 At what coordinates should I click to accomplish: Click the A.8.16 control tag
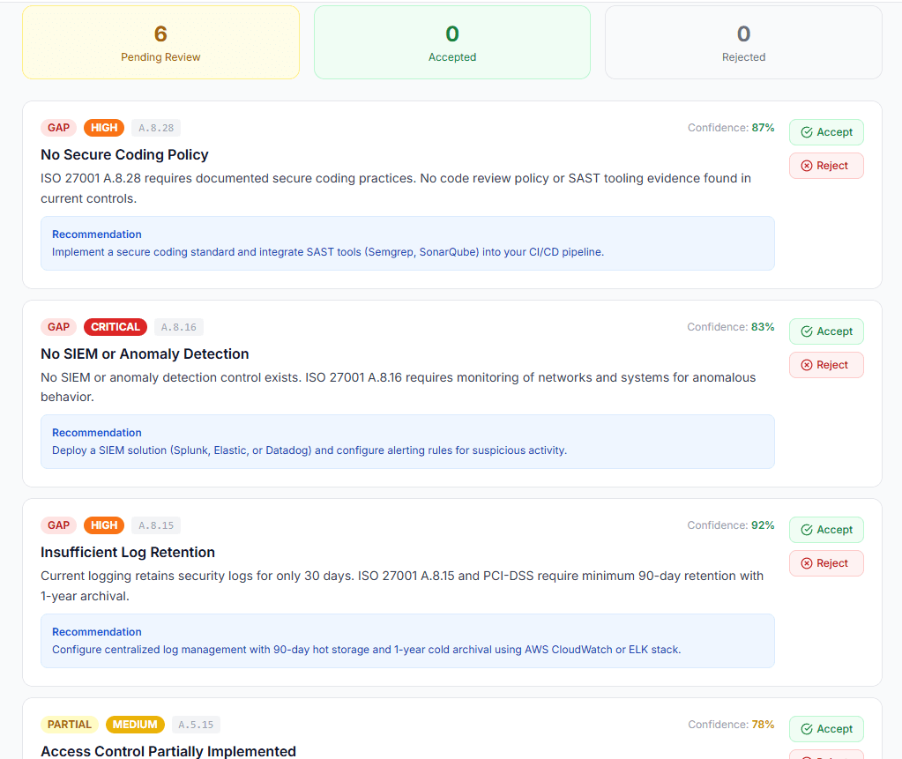178,326
